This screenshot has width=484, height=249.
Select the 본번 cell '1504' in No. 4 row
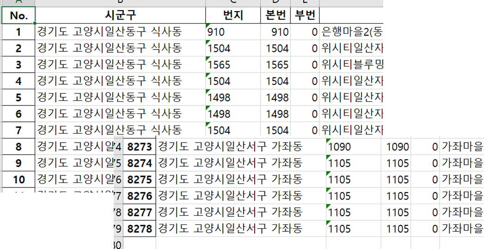(276, 81)
